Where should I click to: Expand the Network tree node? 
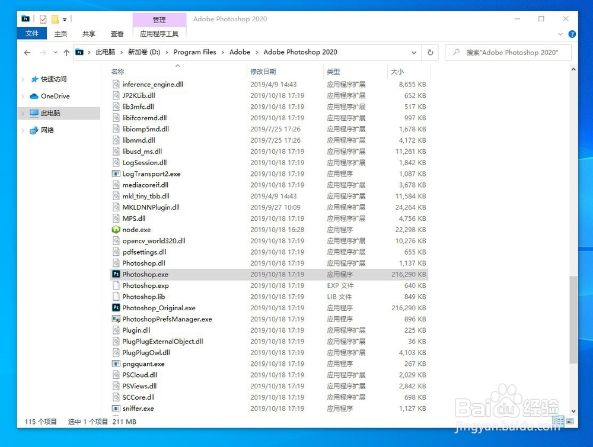click(23, 130)
